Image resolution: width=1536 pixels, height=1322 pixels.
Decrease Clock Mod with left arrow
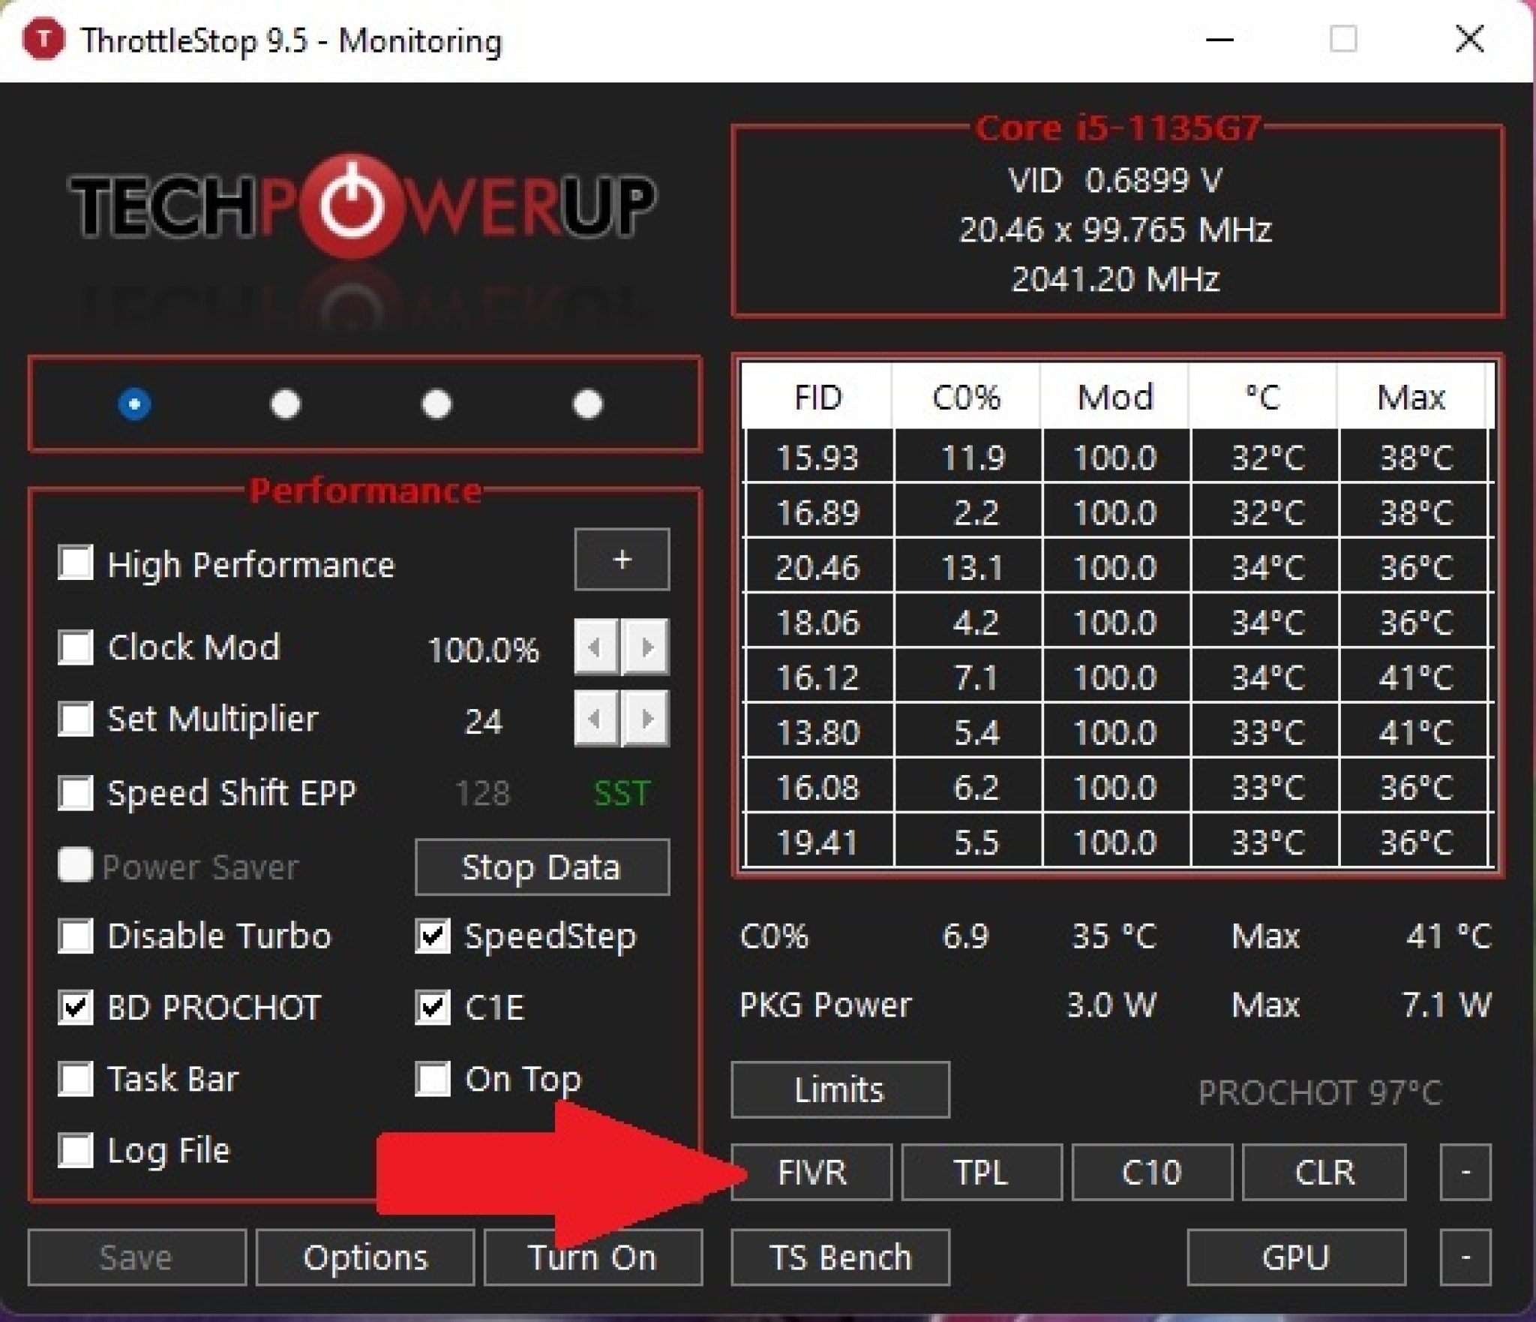(x=595, y=647)
